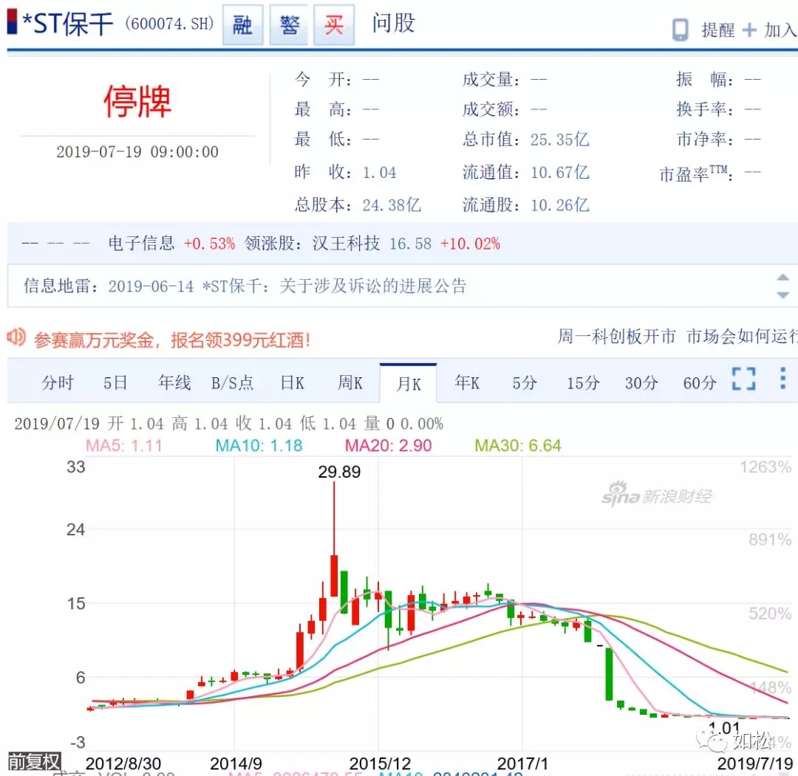Screen dimensions: 798x776
Task: Click the 29.89 peak price label
Action: click(339, 473)
